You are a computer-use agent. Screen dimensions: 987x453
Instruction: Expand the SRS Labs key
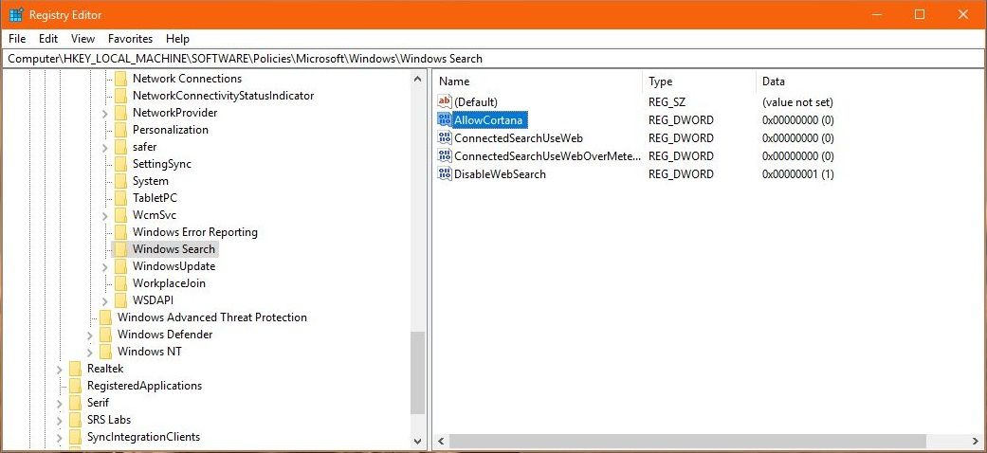(x=60, y=420)
